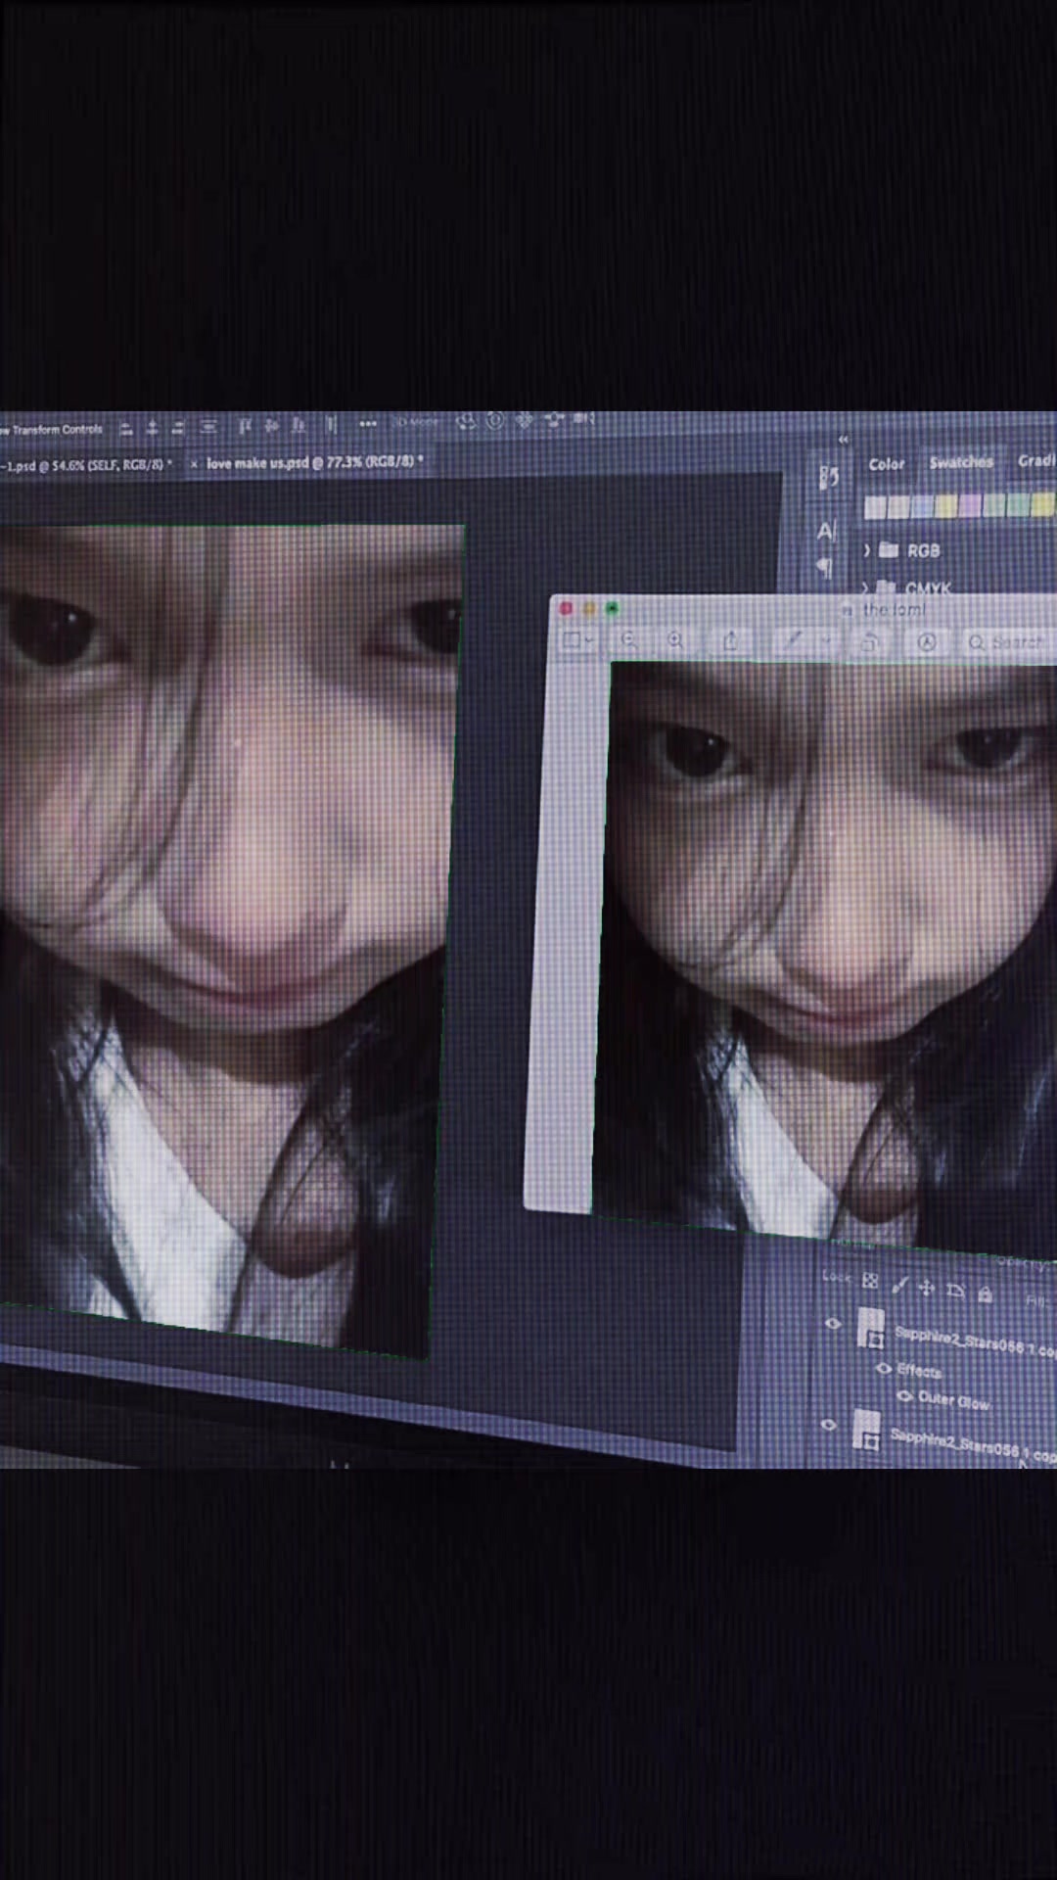The width and height of the screenshot is (1057, 1880).
Task: Click the Preview window title "the loml"
Action: point(894,610)
